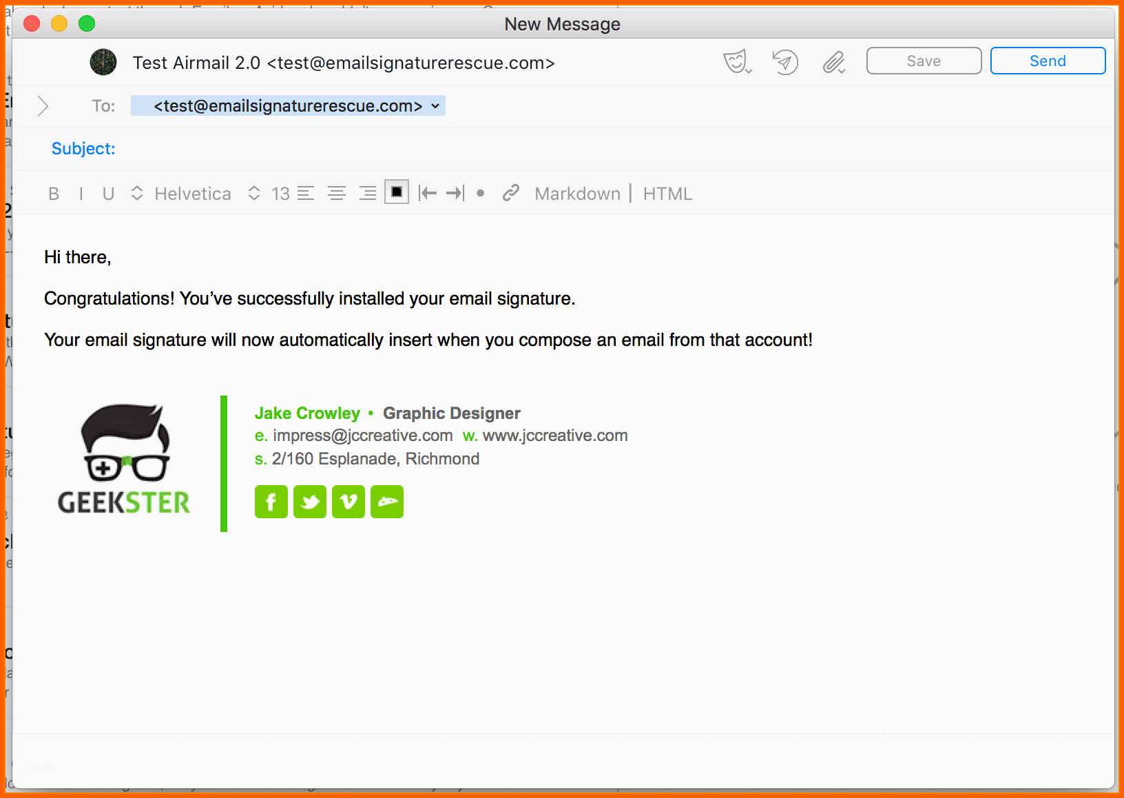Center align the text
This screenshot has width=1124, height=798.
click(337, 194)
